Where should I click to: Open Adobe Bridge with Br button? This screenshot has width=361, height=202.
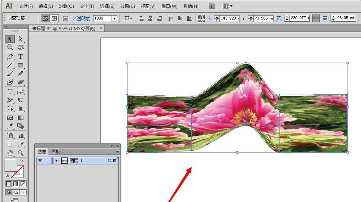click(x=212, y=6)
